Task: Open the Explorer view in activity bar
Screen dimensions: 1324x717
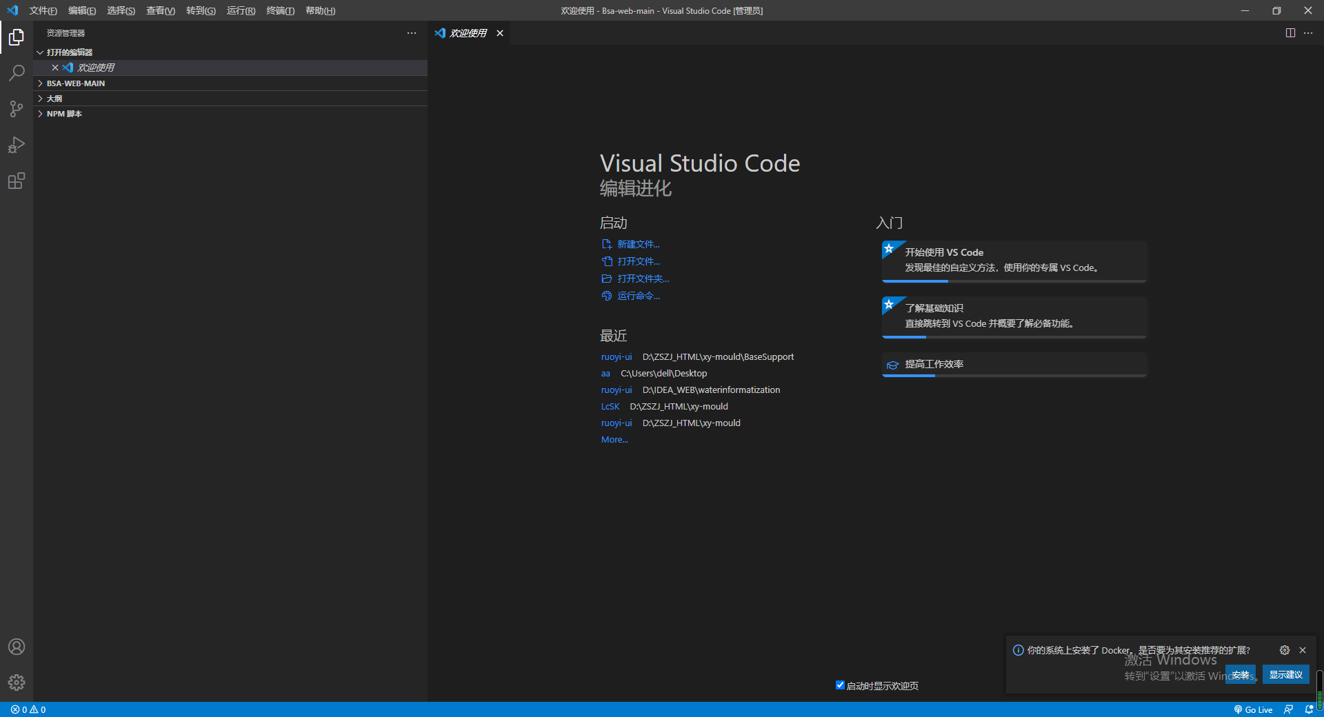Action: [x=17, y=37]
